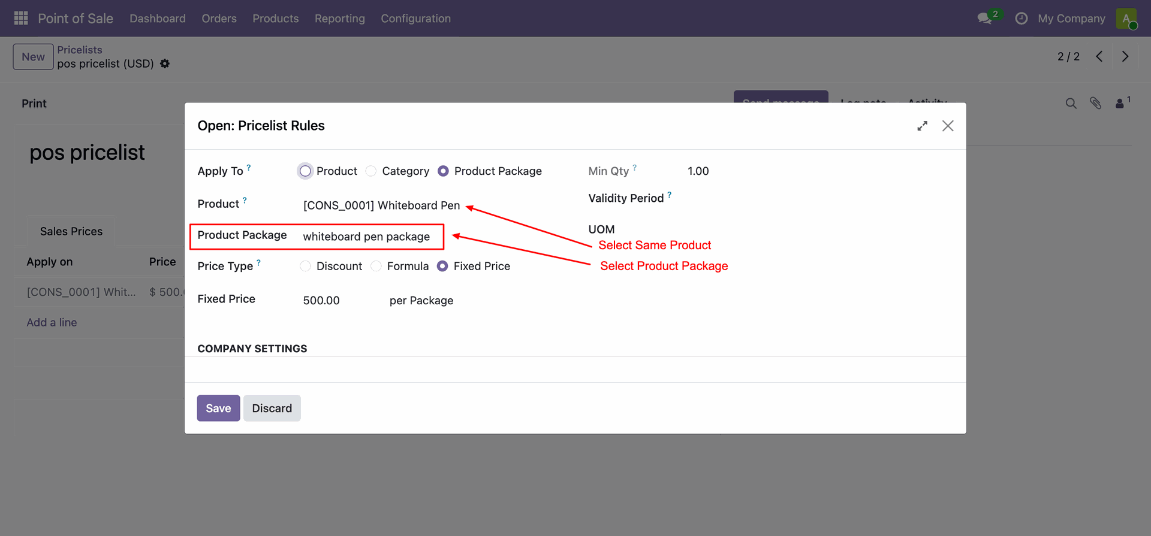Open My Company switcher
Viewport: 1151px width, 536px height.
[x=1071, y=19]
